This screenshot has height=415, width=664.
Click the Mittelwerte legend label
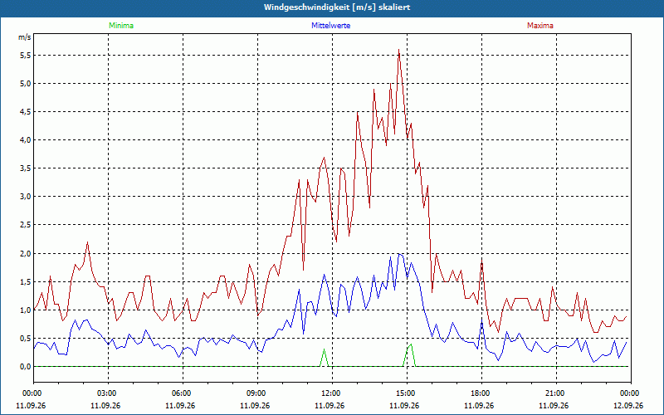pyautogui.click(x=330, y=26)
